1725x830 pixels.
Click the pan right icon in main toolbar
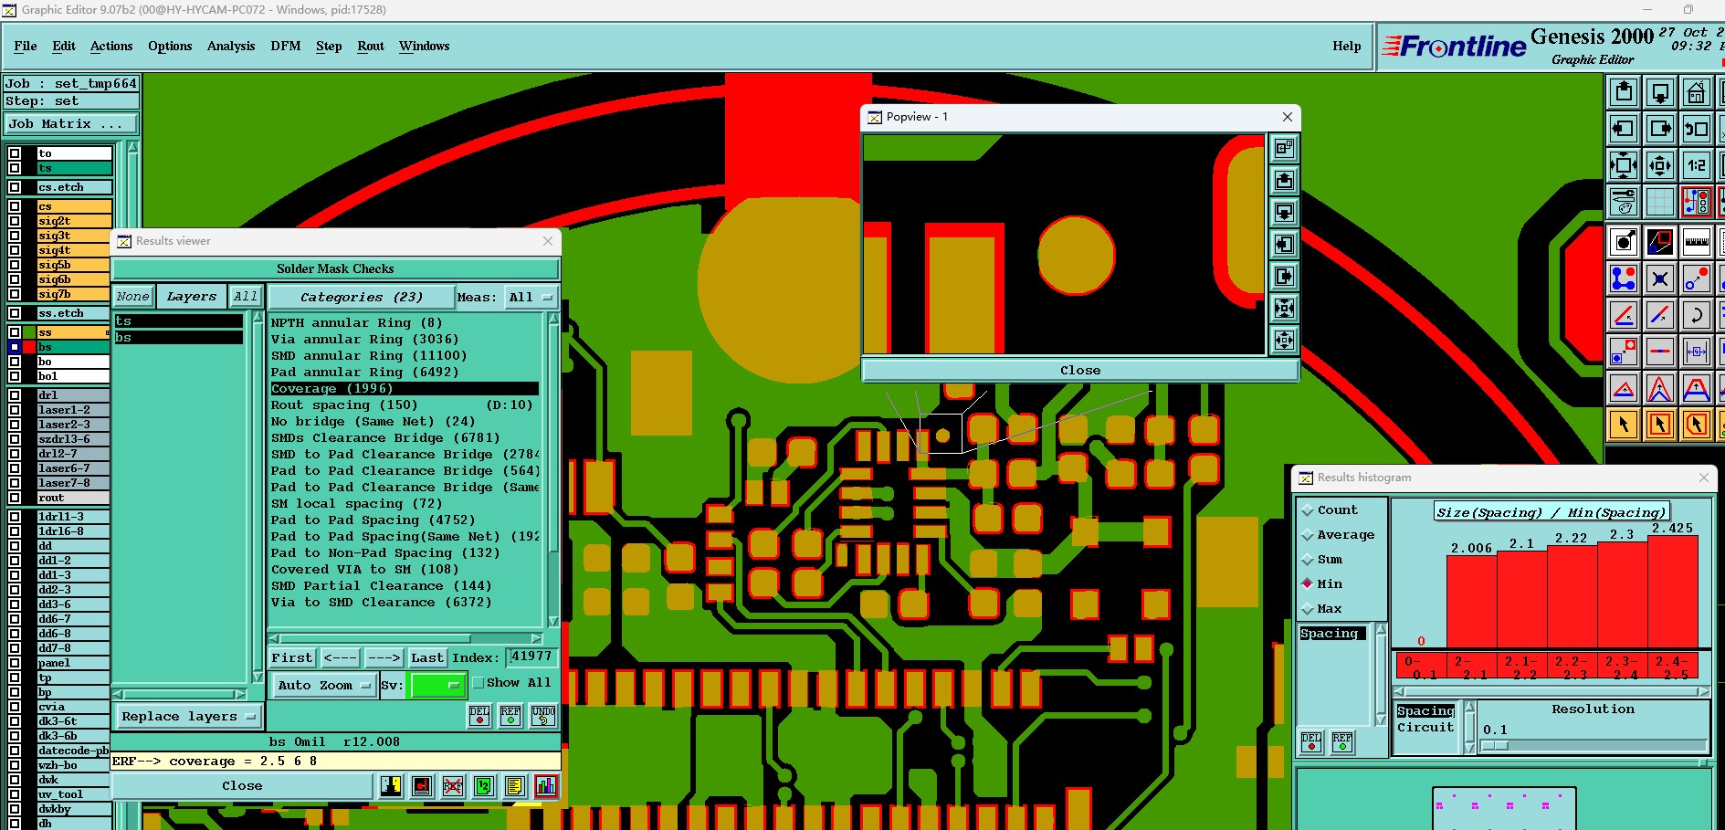(1660, 129)
